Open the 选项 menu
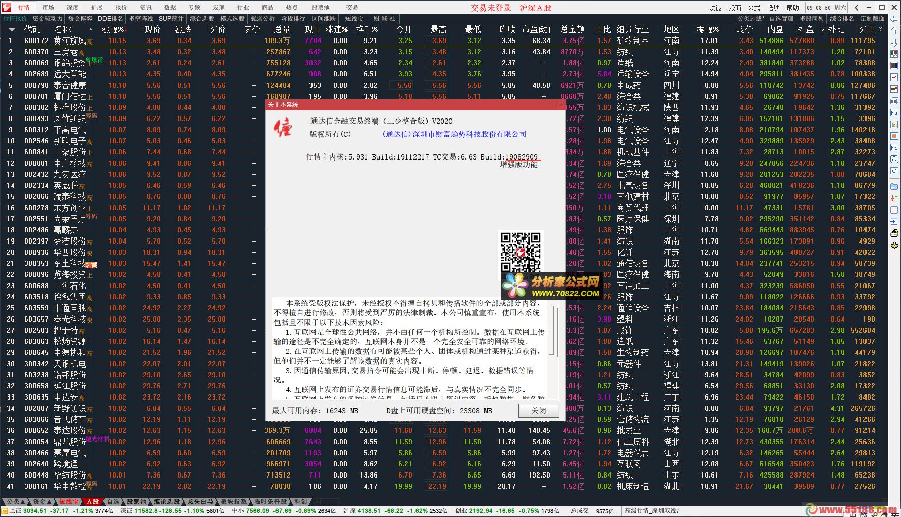The height and width of the screenshot is (517, 901). tap(774, 8)
